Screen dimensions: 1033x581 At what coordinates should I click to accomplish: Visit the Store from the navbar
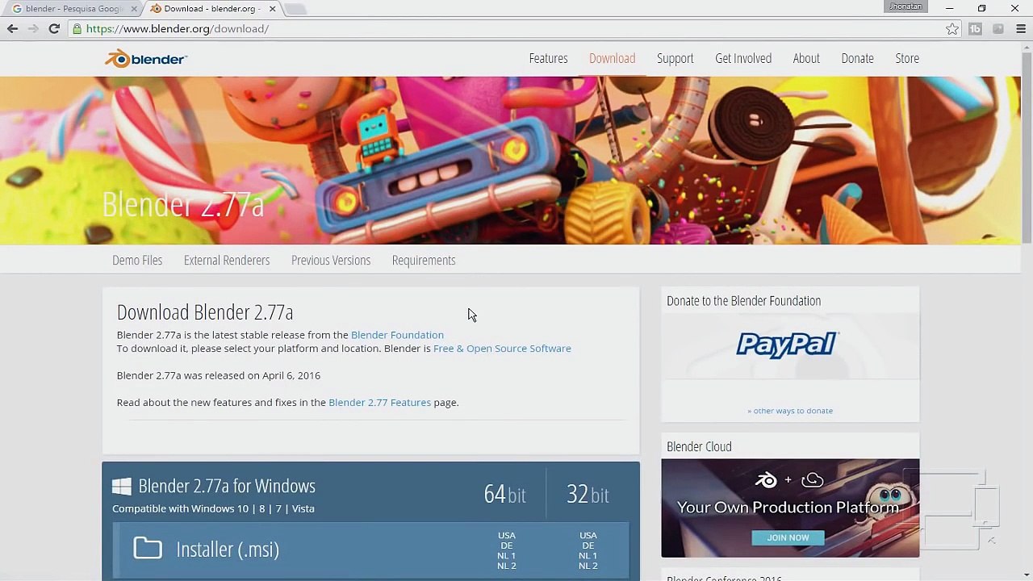click(x=907, y=58)
